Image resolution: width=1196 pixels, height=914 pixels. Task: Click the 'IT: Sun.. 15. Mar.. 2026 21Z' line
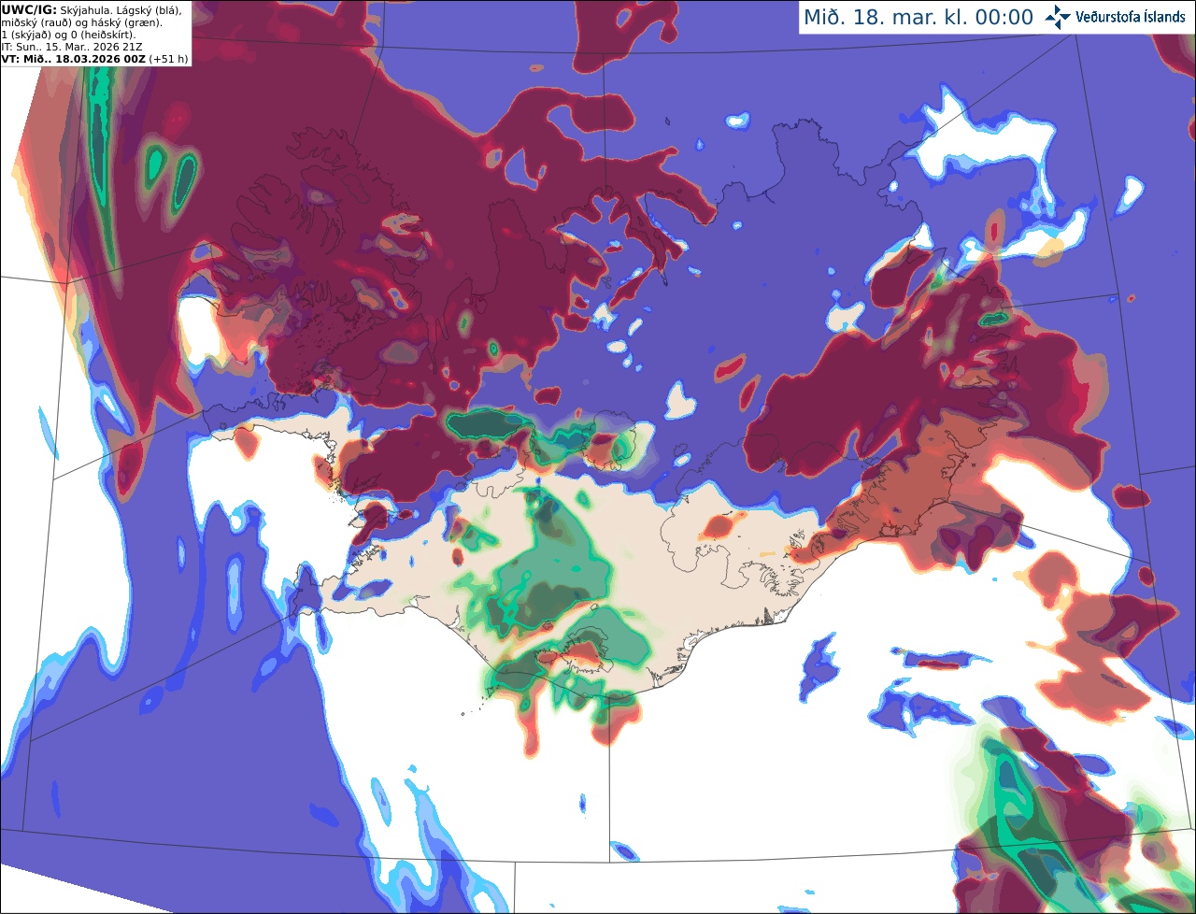(x=72, y=46)
